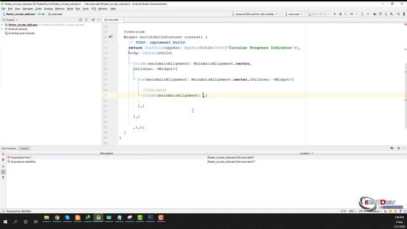Image resolution: width=407 pixels, height=229 pixels.
Task: Click the Scaffold keyword on line 18
Action: click(154, 48)
